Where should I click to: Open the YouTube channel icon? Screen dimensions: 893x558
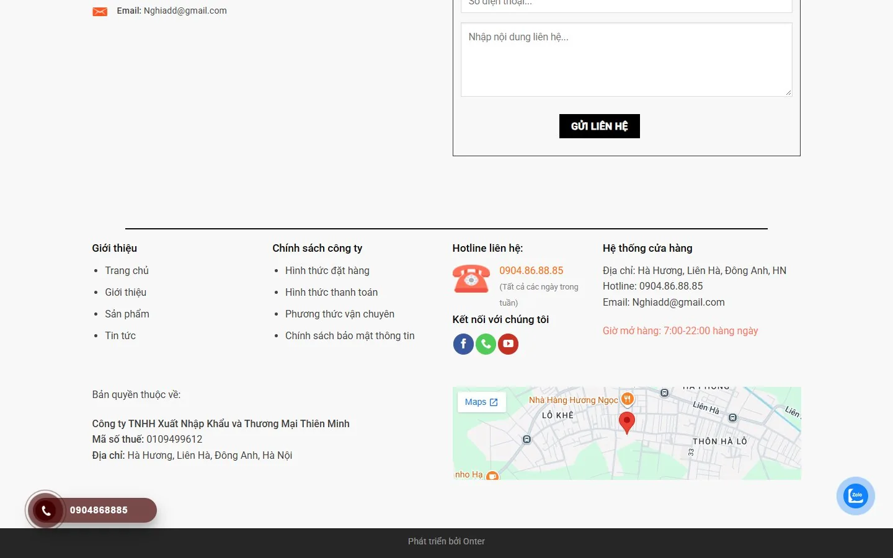tap(508, 343)
